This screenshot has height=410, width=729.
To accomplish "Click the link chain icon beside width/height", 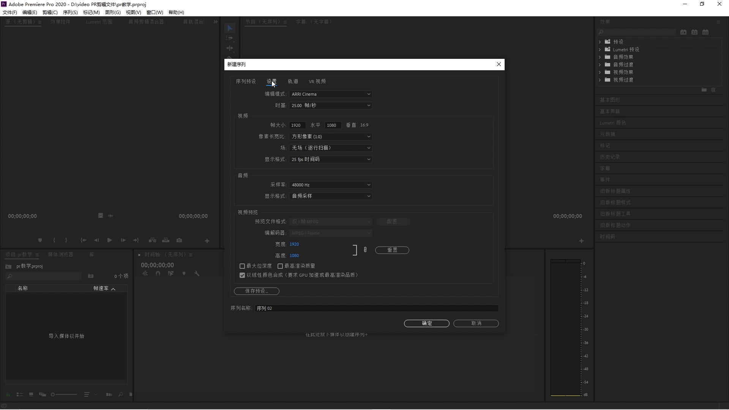I will click(x=365, y=250).
